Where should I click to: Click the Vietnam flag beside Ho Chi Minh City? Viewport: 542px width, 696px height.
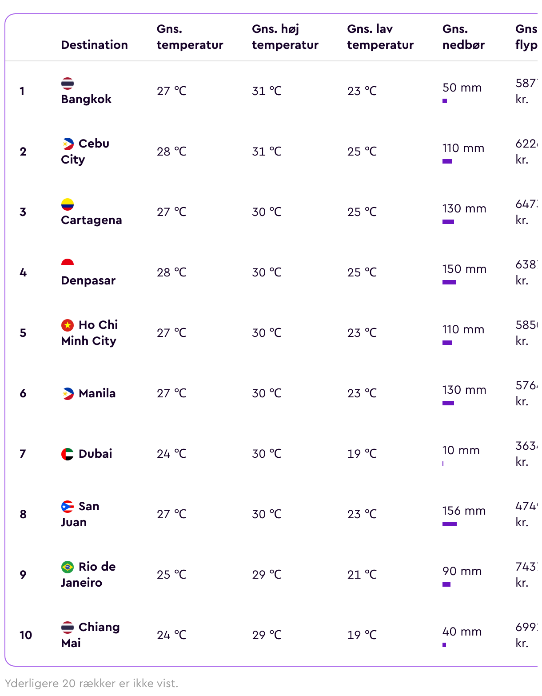pyautogui.click(x=68, y=325)
